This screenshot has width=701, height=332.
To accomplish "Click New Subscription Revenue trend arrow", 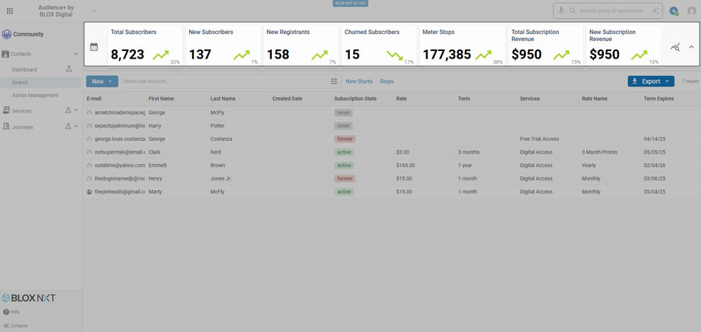I will pyautogui.click(x=639, y=55).
